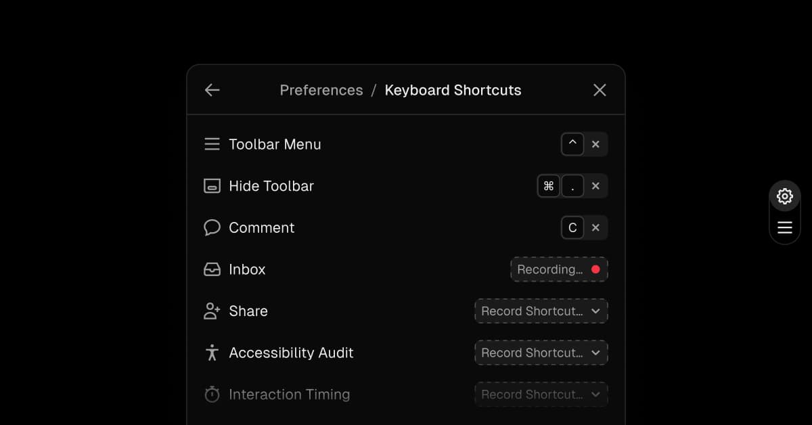Remove the Toolbar Menu shortcut
The width and height of the screenshot is (812, 425).
pos(595,144)
